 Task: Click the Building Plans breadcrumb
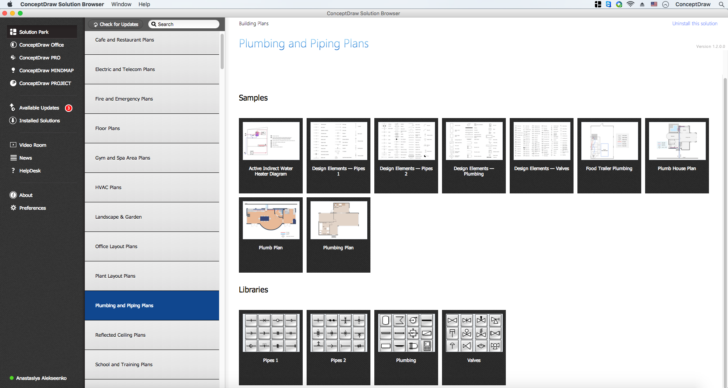pyautogui.click(x=254, y=24)
